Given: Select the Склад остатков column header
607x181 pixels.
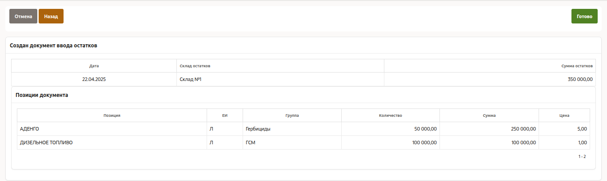Looking at the screenshot, I should (195, 66).
